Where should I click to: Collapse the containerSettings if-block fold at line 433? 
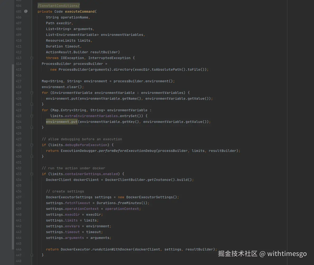point(32,174)
